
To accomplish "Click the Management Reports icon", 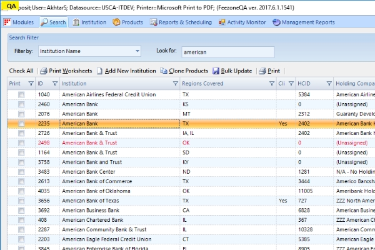I will (276, 22).
